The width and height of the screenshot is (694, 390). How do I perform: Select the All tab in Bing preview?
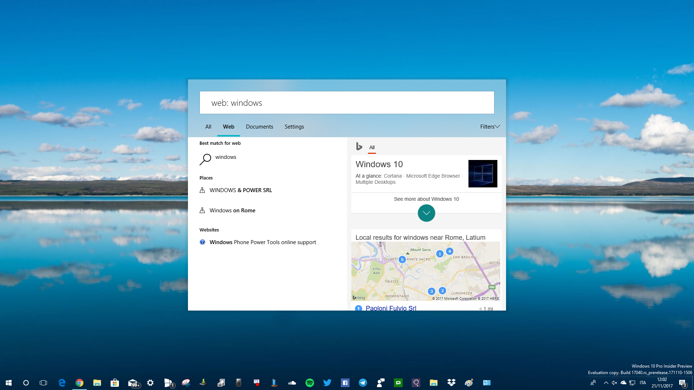[372, 147]
